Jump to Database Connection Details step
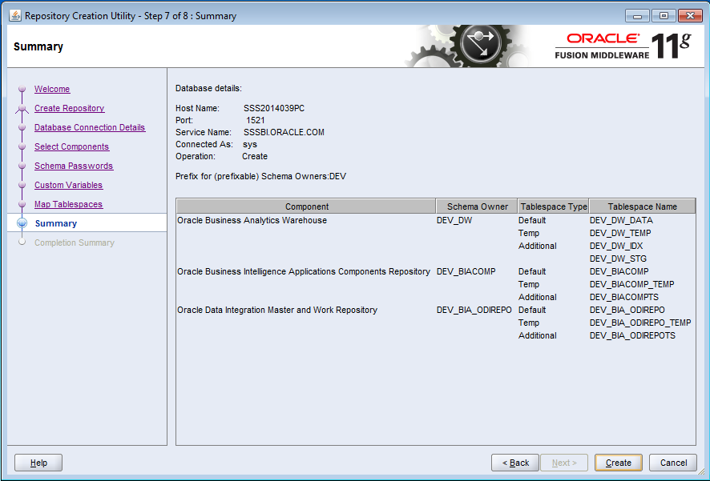710x481 pixels. pos(90,127)
